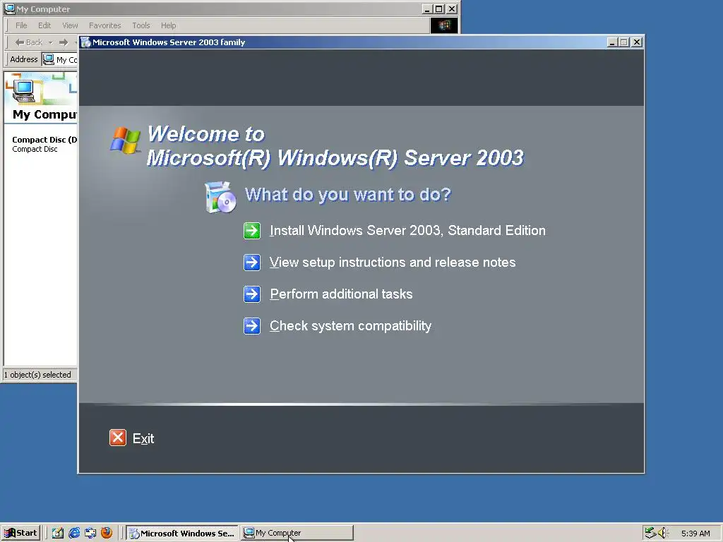Click green arrow icon for Install Windows Server
Viewport: 723px width, 542px height.
252,231
